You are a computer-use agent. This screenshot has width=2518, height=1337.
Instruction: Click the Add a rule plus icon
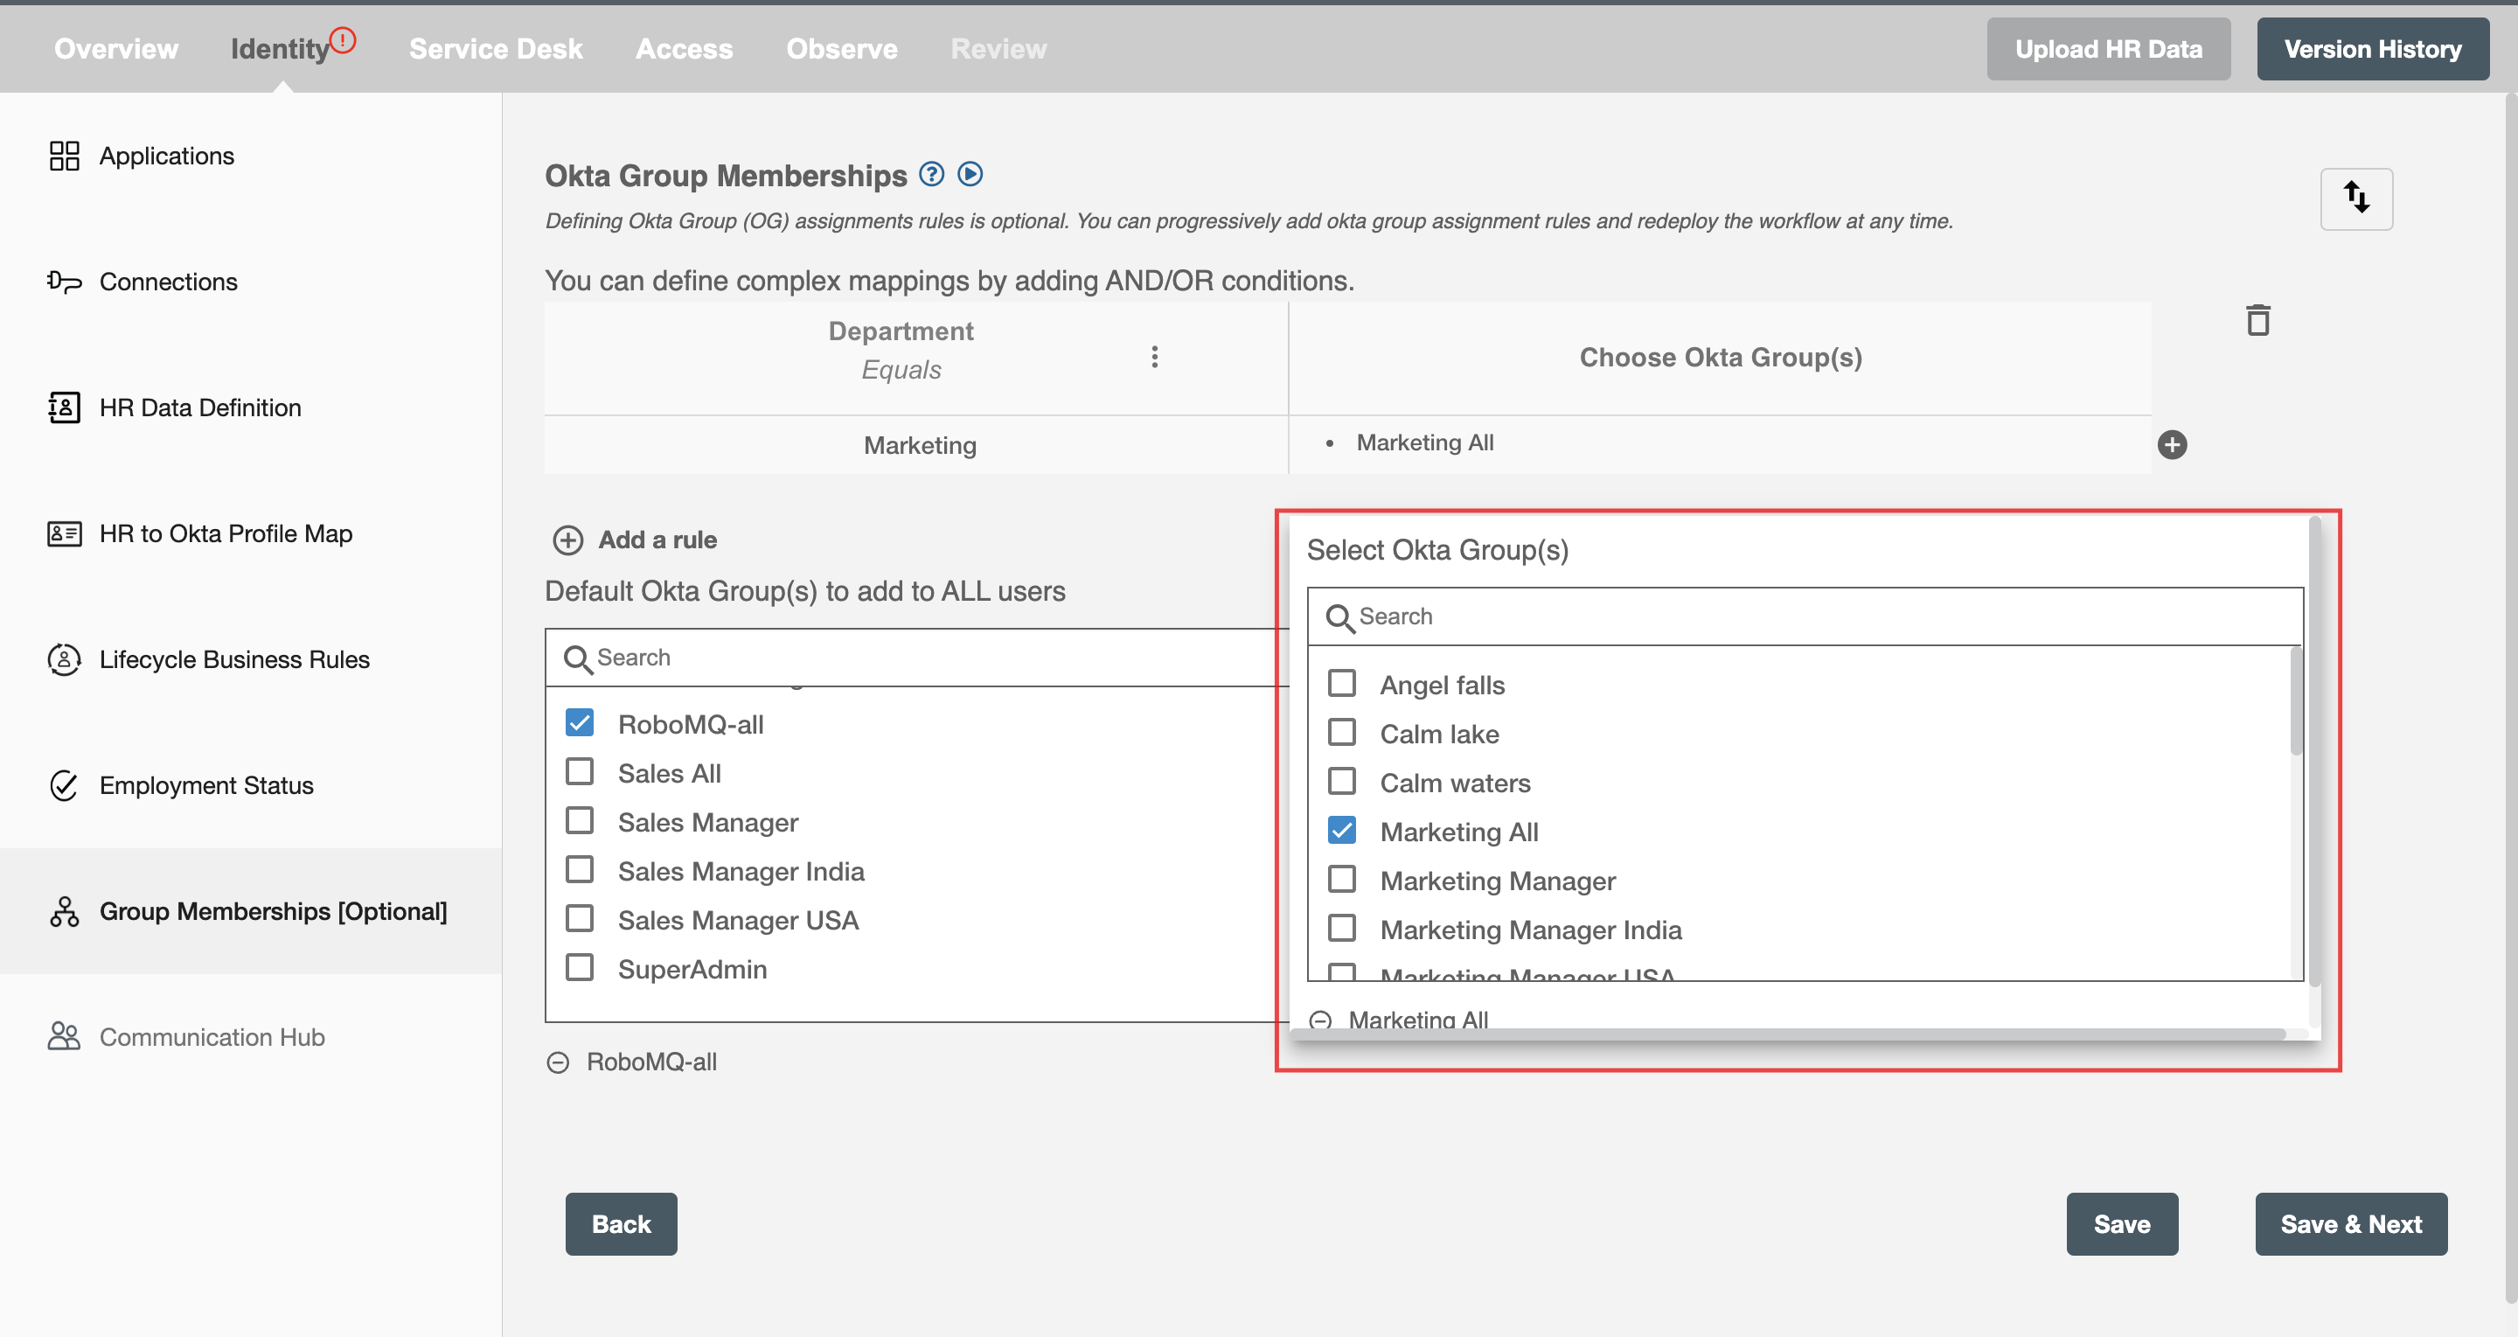(568, 540)
